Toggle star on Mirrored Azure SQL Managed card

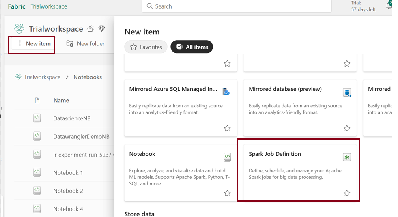tap(227, 128)
